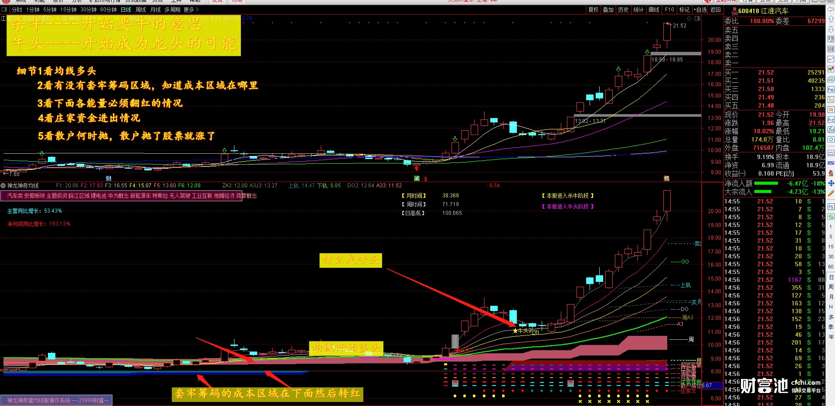Image resolution: width=835 pixels, height=406 pixels.
Task: Open the f(x) formula icon
Action: coord(831,129)
